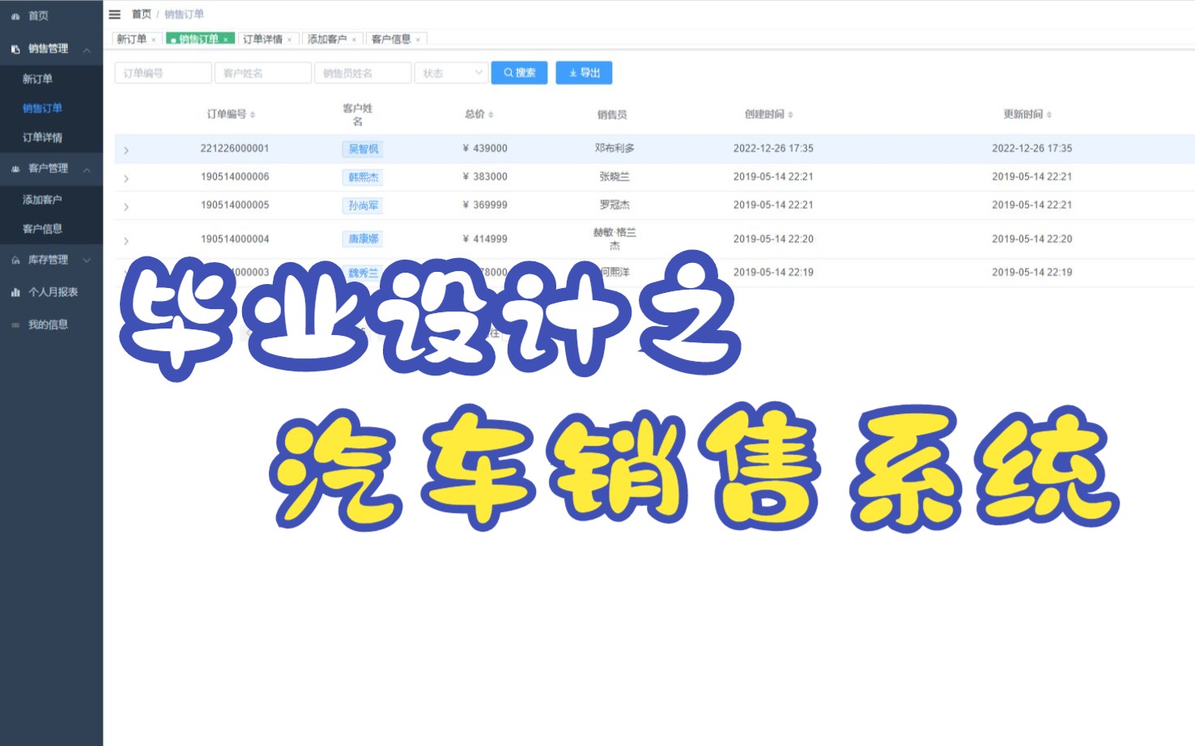1195x746 pixels.
Task: Expand row of order 190514000005
Action: [x=126, y=207]
